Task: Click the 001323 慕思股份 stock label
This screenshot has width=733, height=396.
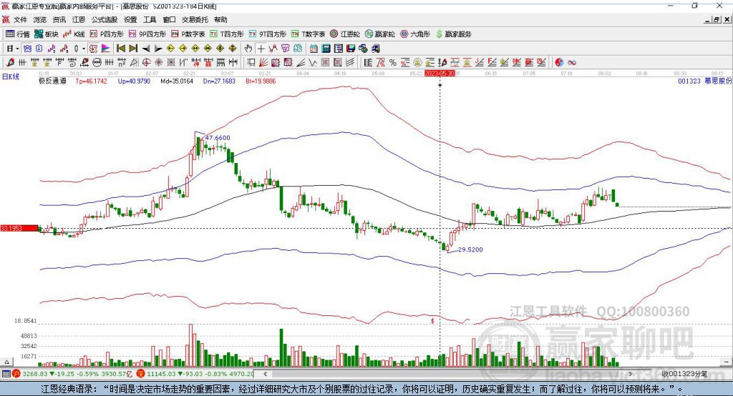Action: [704, 81]
